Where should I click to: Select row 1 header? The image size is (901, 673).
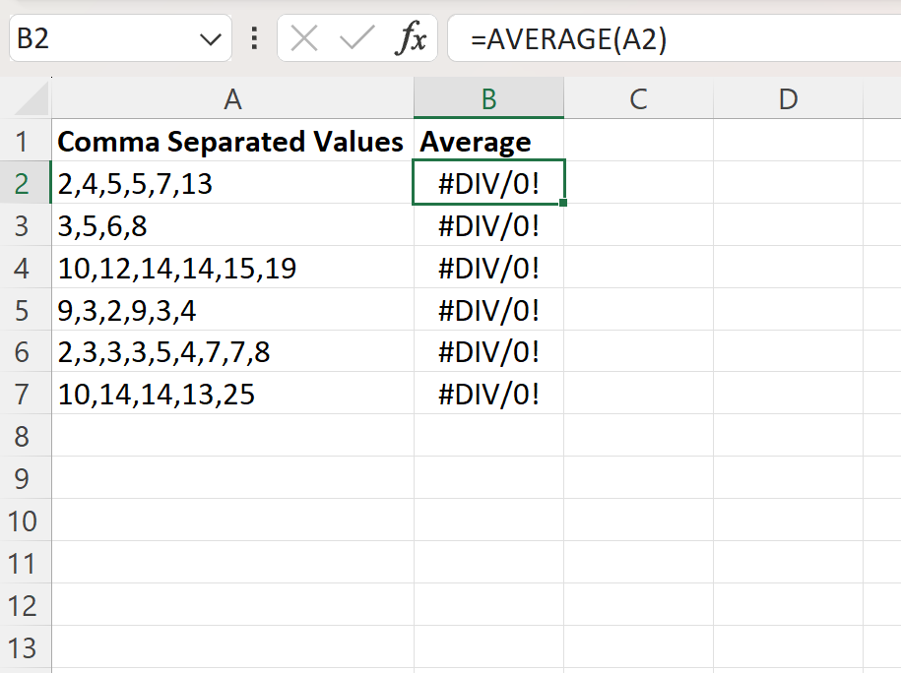coord(26,141)
